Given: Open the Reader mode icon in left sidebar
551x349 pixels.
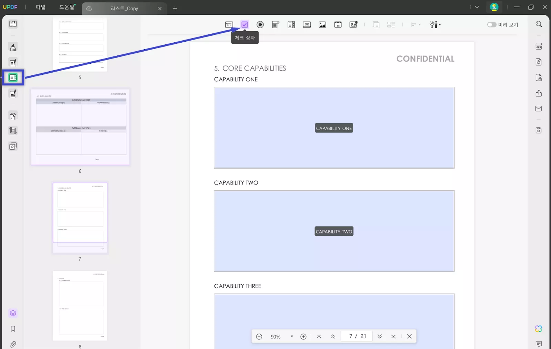Looking at the screenshot, I should (13, 24).
